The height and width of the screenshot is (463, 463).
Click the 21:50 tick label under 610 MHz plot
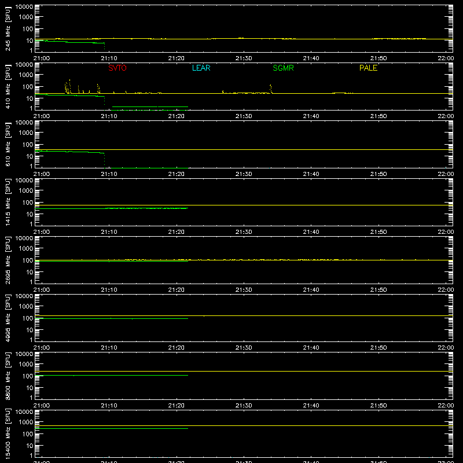pyautogui.click(x=379, y=174)
